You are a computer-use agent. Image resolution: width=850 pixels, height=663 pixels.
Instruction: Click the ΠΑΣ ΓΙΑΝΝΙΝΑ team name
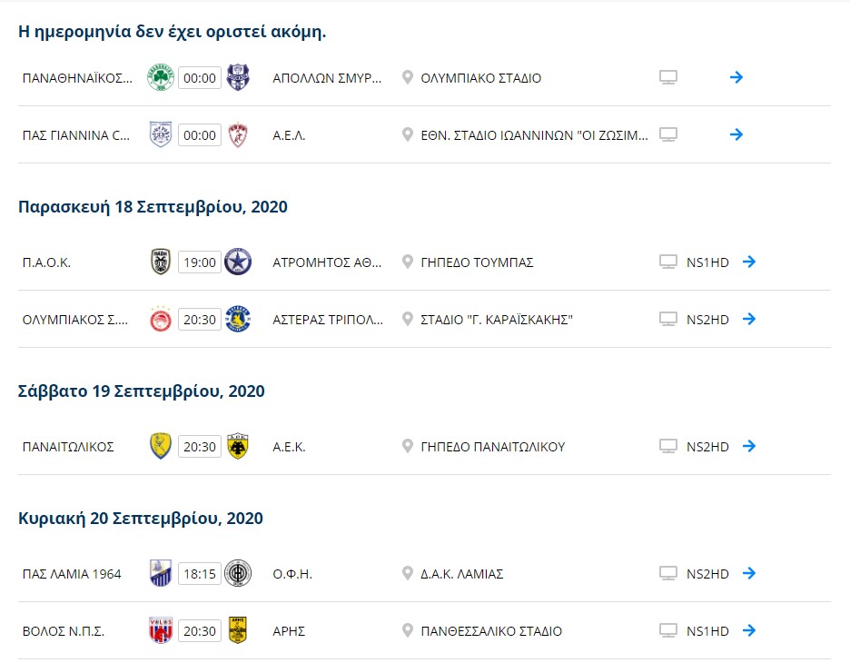(x=76, y=135)
